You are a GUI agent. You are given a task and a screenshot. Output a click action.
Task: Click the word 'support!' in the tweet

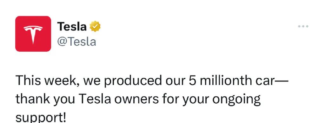tap(41, 118)
